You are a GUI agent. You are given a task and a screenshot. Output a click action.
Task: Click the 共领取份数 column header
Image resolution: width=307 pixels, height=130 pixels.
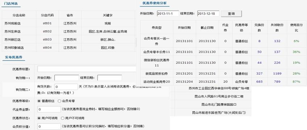coord(277,28)
